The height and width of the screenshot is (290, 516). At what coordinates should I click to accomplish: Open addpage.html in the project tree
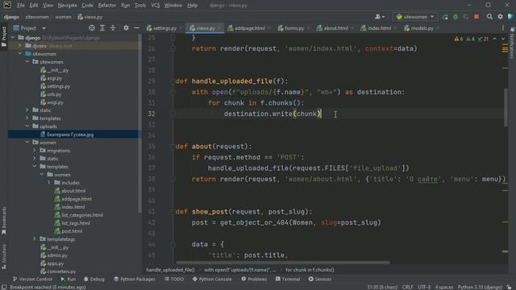coord(77,199)
